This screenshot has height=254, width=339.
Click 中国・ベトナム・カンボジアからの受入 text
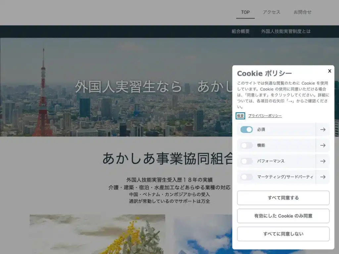tap(169, 194)
